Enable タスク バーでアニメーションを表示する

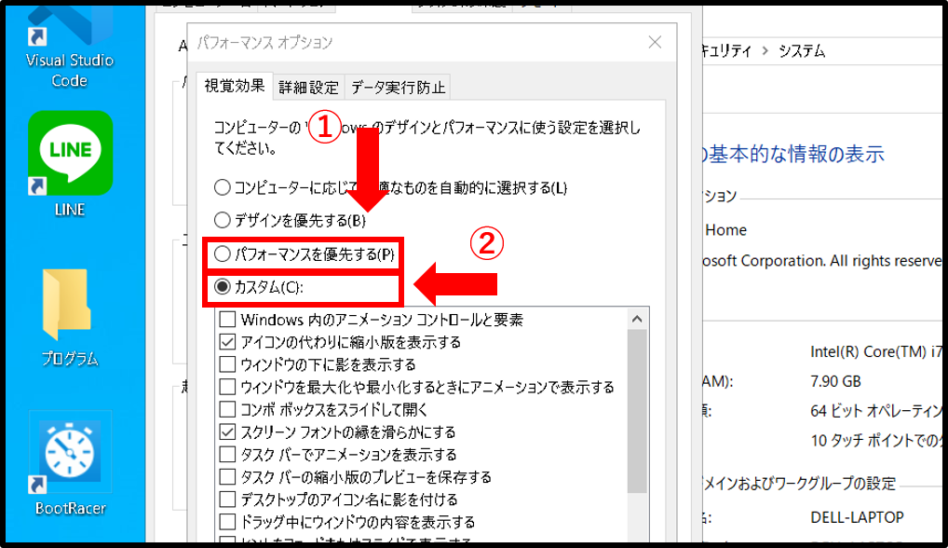pos(227,454)
